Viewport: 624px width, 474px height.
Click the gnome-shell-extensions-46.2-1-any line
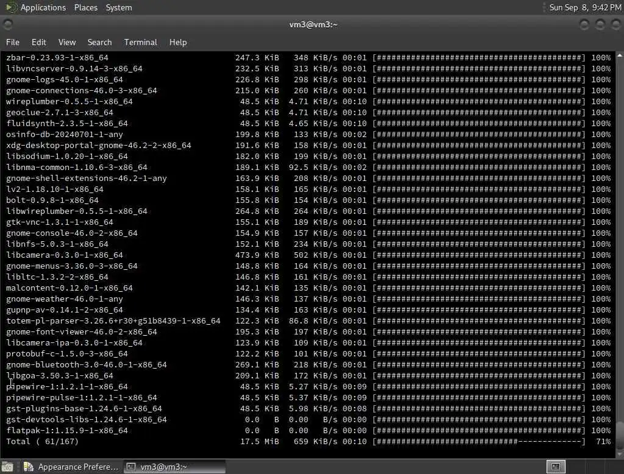[308, 179]
